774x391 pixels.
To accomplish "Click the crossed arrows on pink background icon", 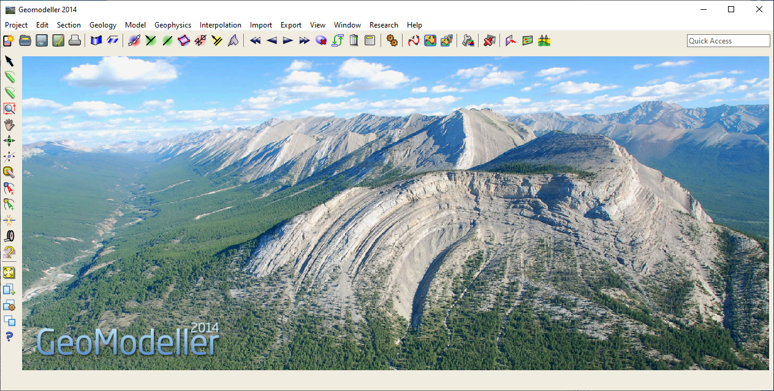I will [x=200, y=41].
